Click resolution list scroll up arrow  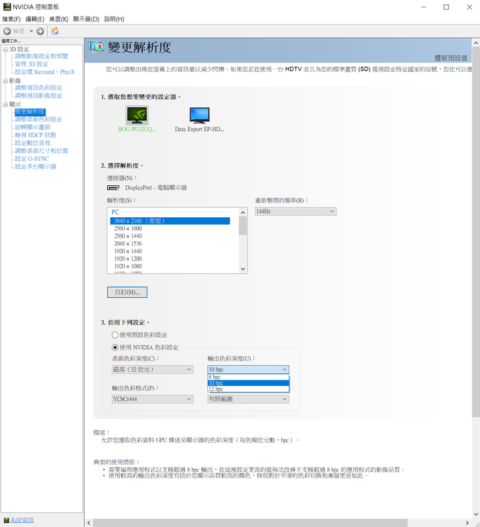(x=243, y=213)
